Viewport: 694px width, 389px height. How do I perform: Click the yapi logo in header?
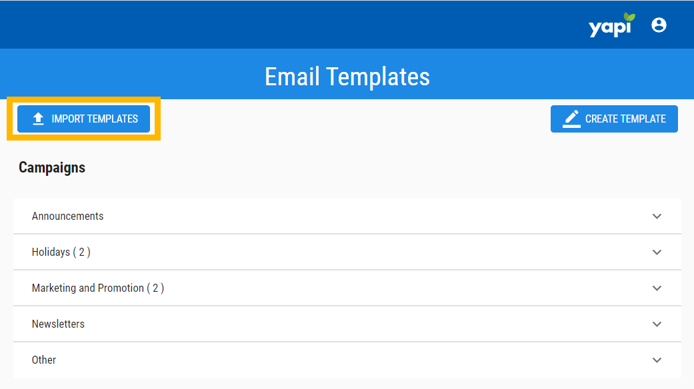[x=610, y=27]
